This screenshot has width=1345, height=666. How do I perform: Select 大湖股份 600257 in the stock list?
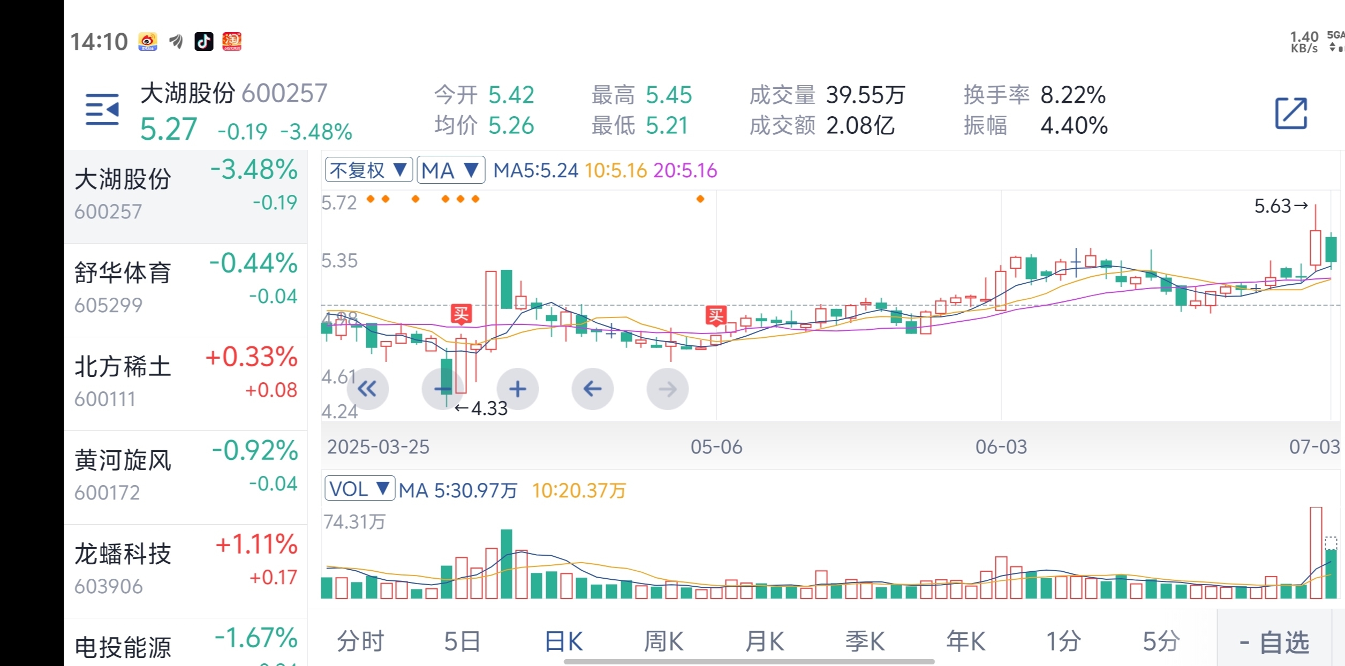(x=186, y=196)
